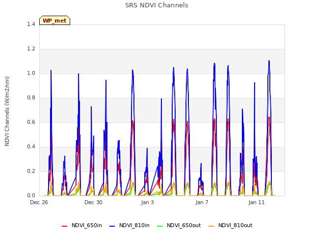Click the chart title SRS NDVI Channels

157,5
